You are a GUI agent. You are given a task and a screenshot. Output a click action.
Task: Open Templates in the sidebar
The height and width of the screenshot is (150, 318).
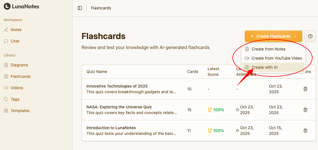point(20,111)
